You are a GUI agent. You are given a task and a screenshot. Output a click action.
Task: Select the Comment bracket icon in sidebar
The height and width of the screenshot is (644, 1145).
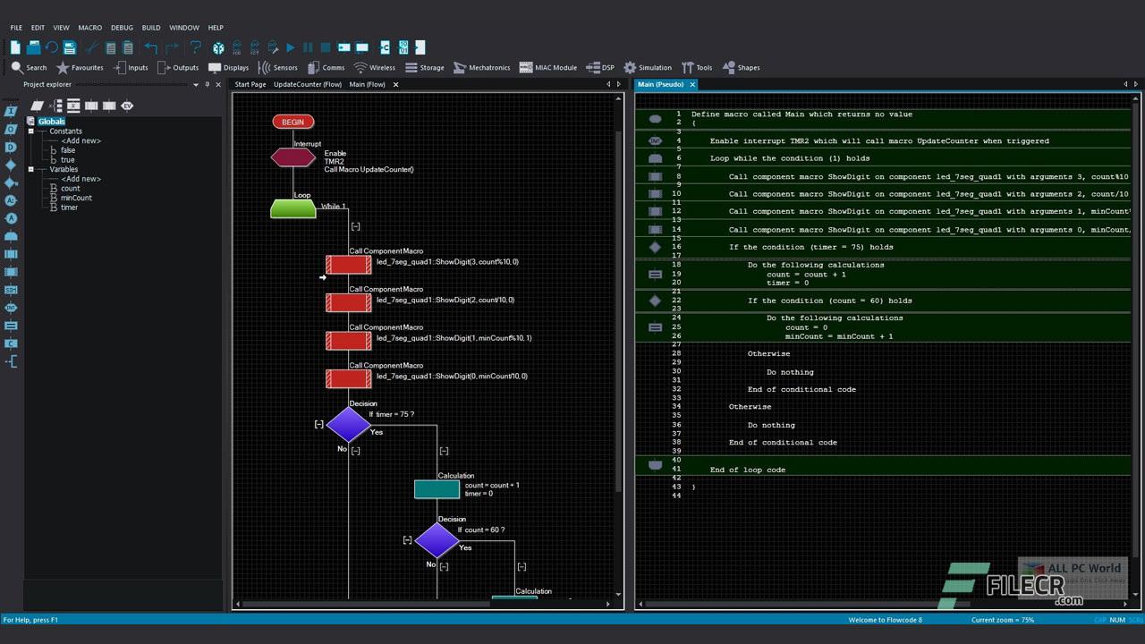click(x=11, y=361)
